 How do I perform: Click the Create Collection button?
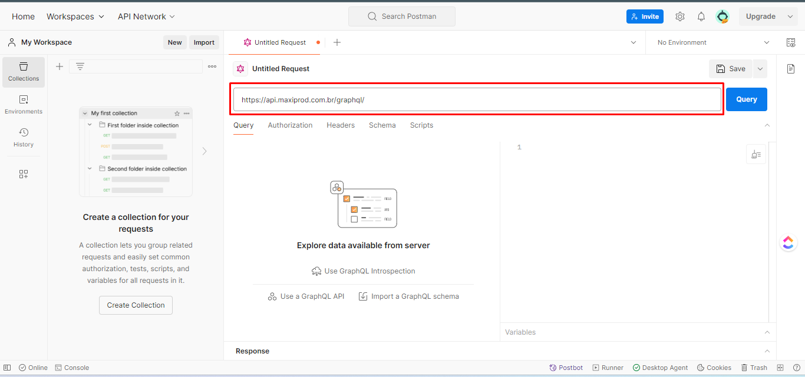tap(136, 305)
